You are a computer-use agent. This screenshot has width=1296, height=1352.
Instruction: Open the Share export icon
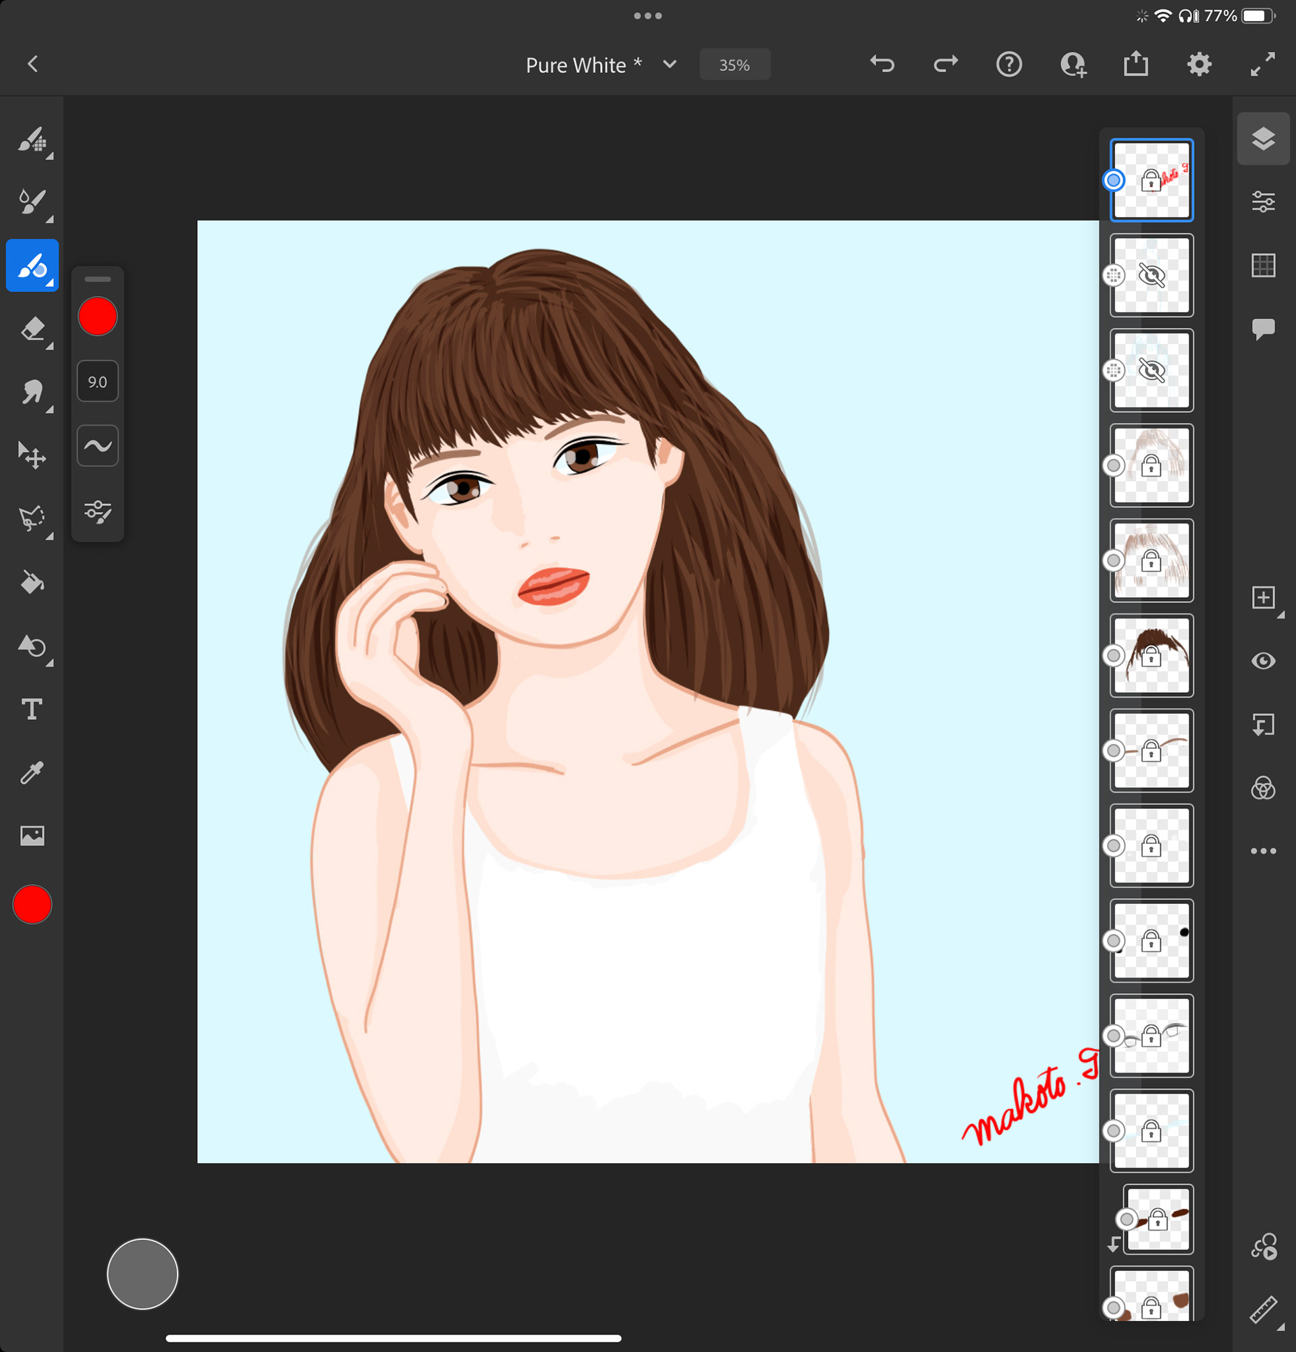pos(1135,64)
